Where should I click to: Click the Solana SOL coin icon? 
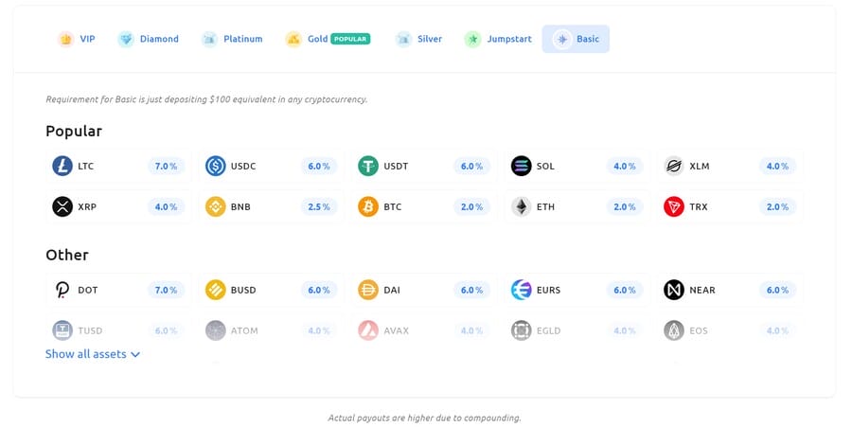coord(522,167)
